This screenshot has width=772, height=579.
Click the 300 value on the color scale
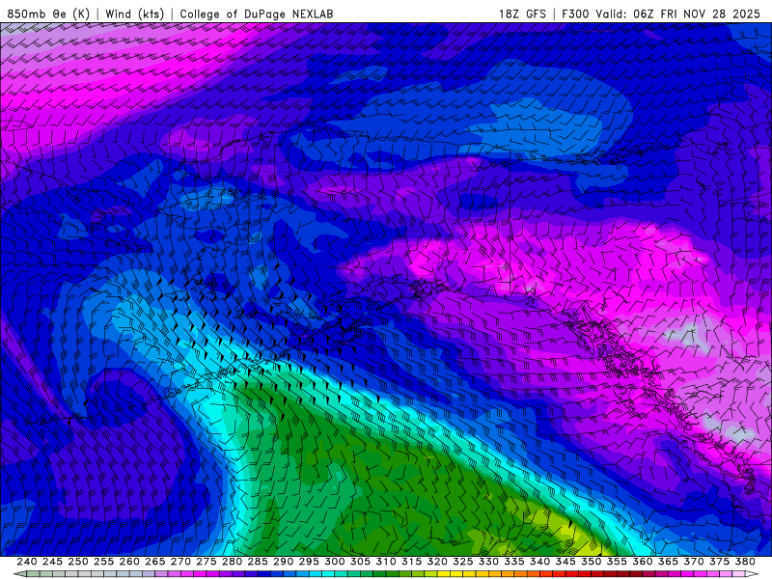pos(334,562)
